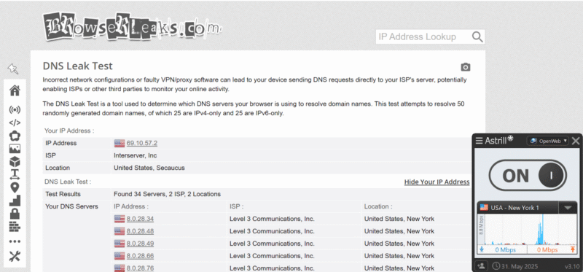Select the map pin geolocation icon
Viewport: 583px width, 272px height.
click(x=15, y=188)
